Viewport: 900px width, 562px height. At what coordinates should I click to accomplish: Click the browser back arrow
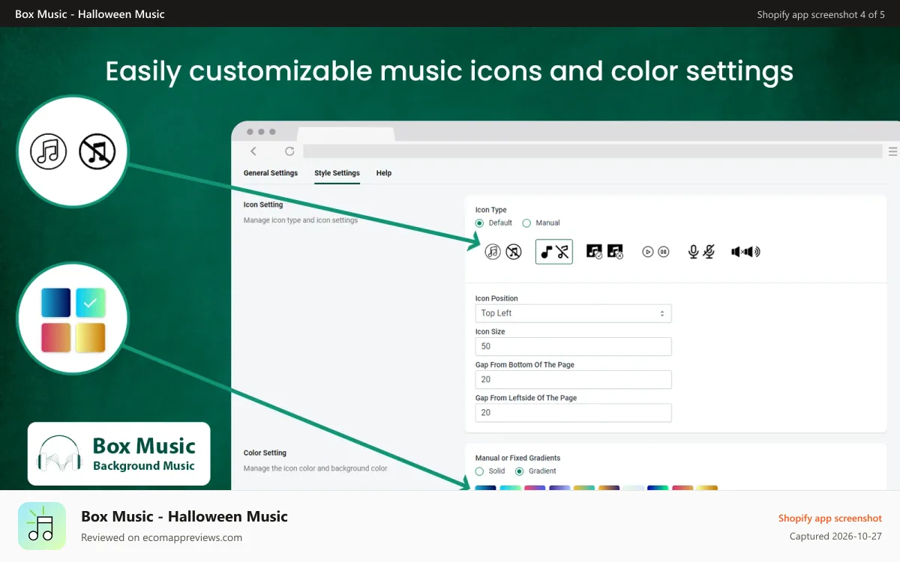(253, 151)
